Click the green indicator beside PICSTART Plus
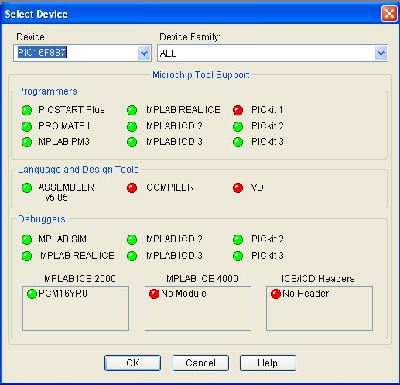This screenshot has height=385, width=400. click(x=26, y=110)
